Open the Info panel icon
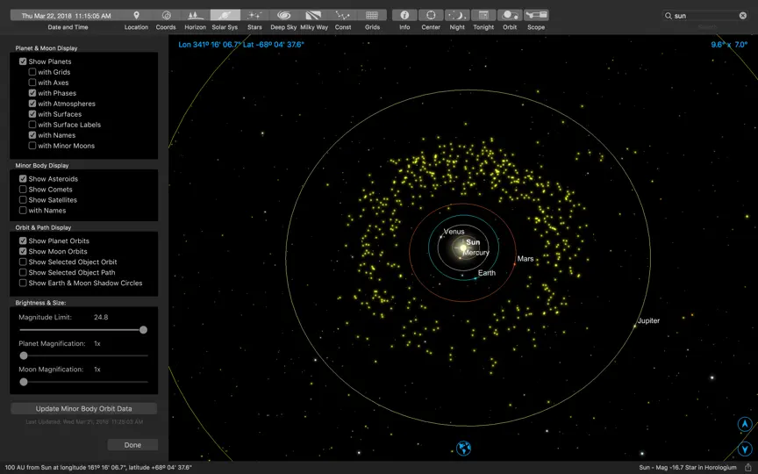The height and width of the screenshot is (474, 758). [404, 16]
